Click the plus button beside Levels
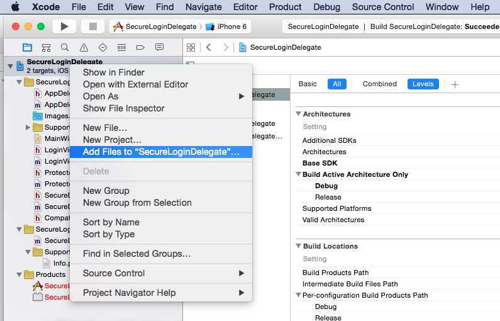This screenshot has width=500, height=321. [455, 84]
